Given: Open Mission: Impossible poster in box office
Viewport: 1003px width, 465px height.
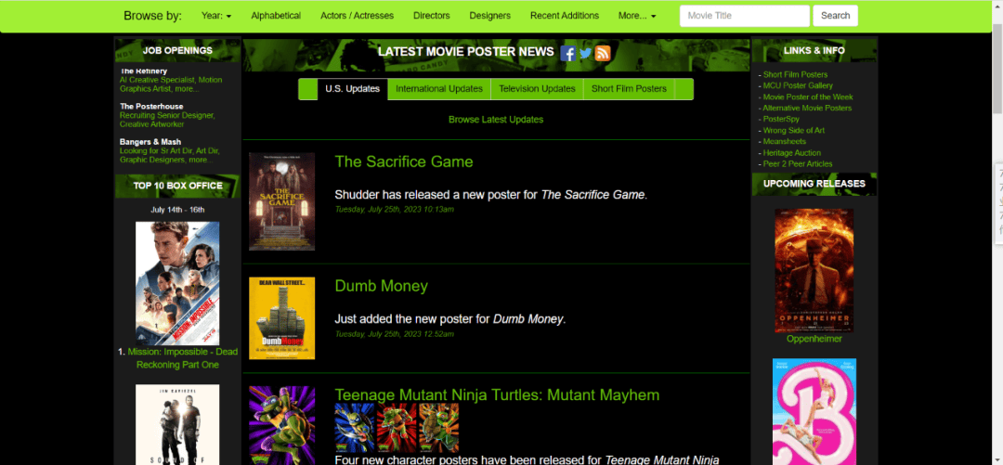Looking at the screenshot, I should (x=176, y=283).
